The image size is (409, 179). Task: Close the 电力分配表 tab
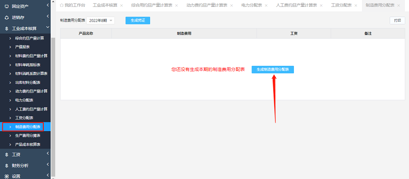click(266, 6)
